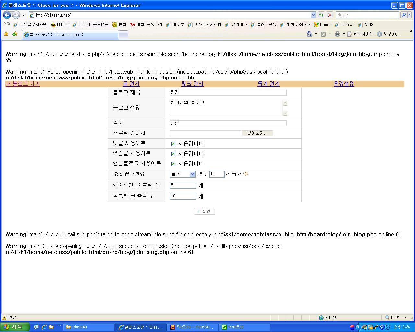Click the browser Back arrow button
This screenshot has width=415, height=332.
(7, 15)
